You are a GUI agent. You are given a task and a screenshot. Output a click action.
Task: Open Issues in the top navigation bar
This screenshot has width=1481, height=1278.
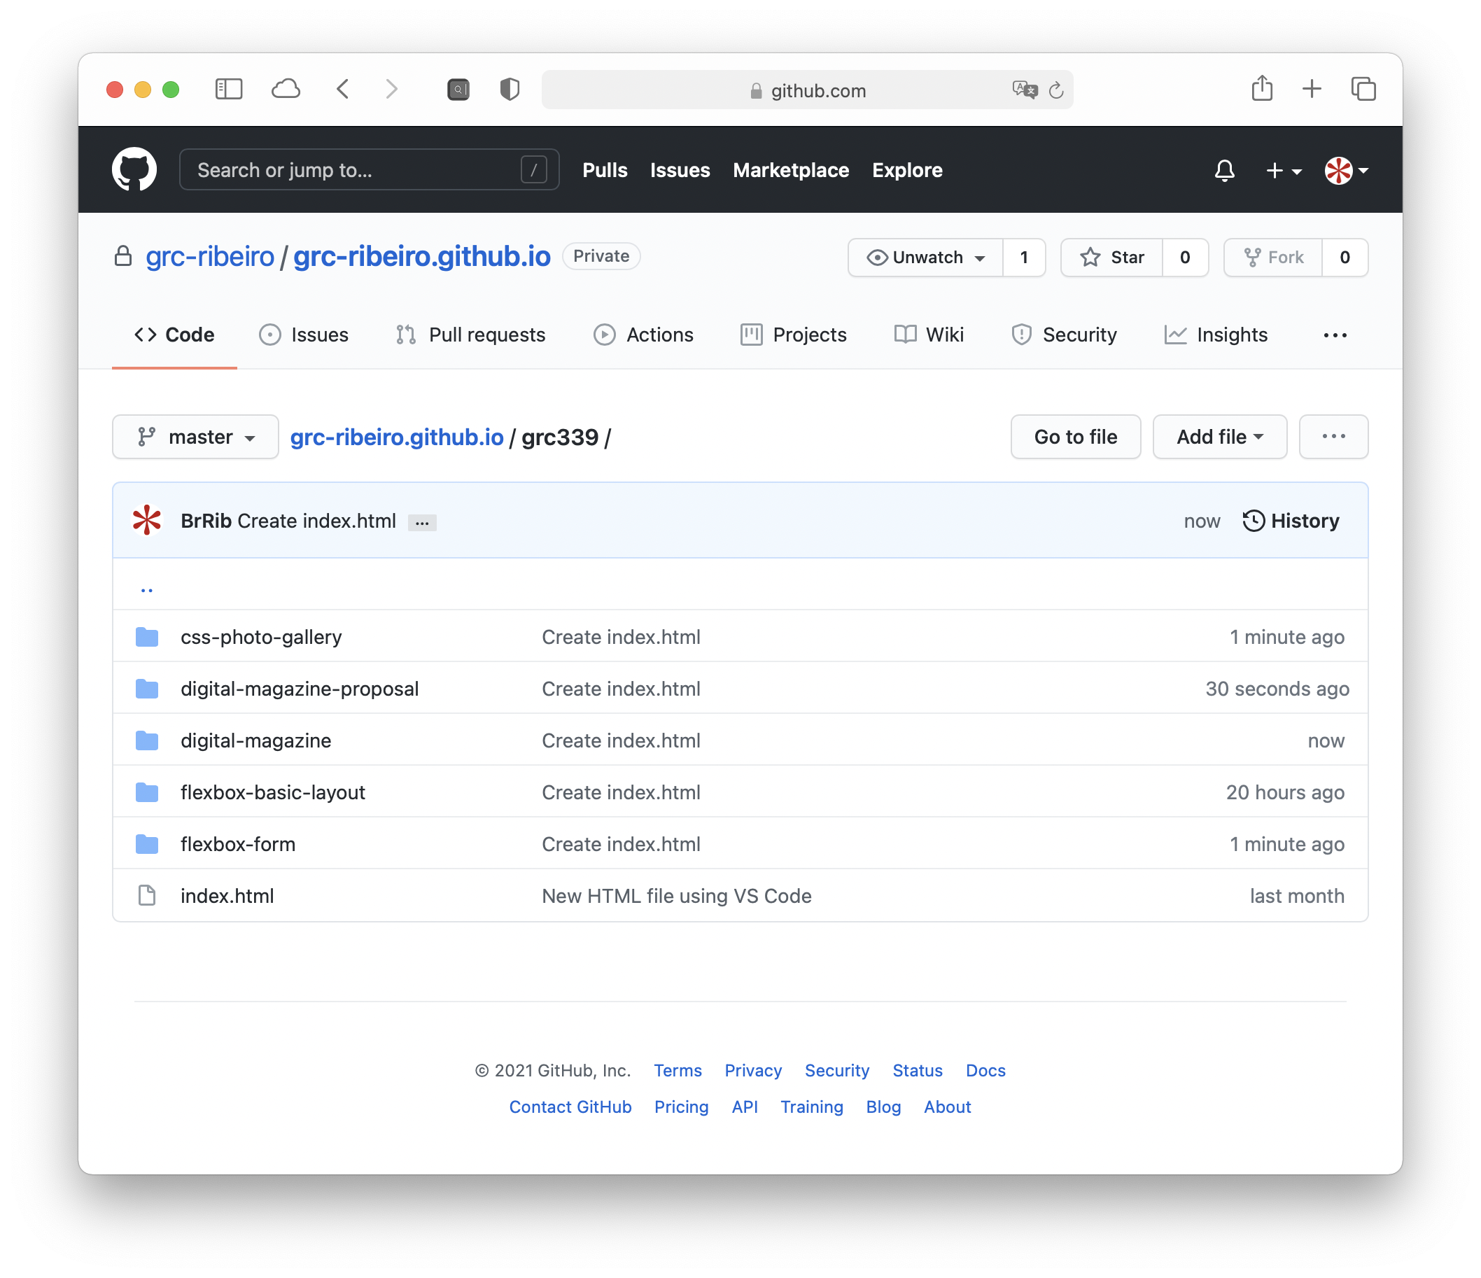[680, 170]
